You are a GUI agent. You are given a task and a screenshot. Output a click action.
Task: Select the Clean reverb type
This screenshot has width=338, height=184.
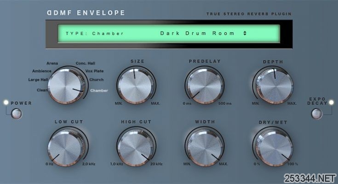pos(42,90)
